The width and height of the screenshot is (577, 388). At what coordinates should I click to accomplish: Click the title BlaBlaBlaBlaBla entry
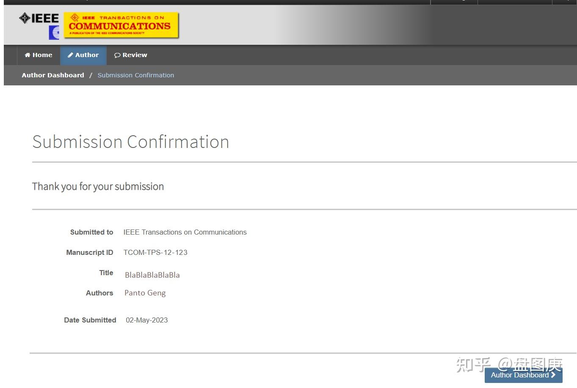pos(152,275)
